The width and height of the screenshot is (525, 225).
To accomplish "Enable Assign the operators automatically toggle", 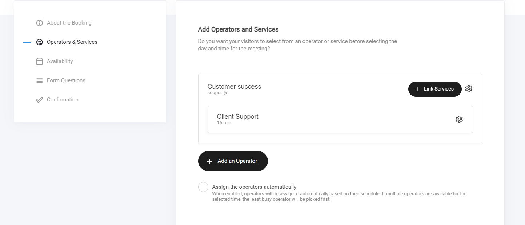I will 203,187.
